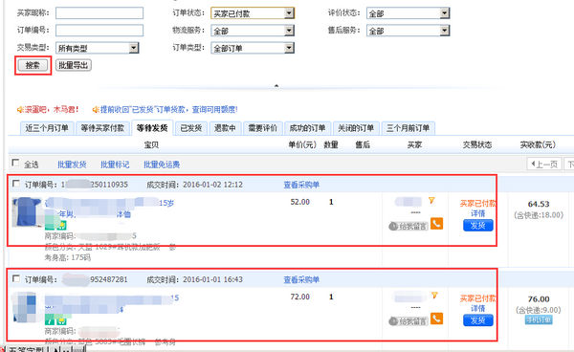Click the 搜索 search button
Viewport: 574px width, 352px height.
pos(33,65)
